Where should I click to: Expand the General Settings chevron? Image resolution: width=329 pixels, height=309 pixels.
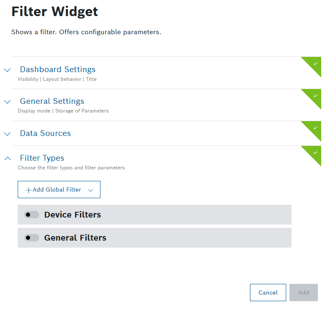[x=7, y=102]
